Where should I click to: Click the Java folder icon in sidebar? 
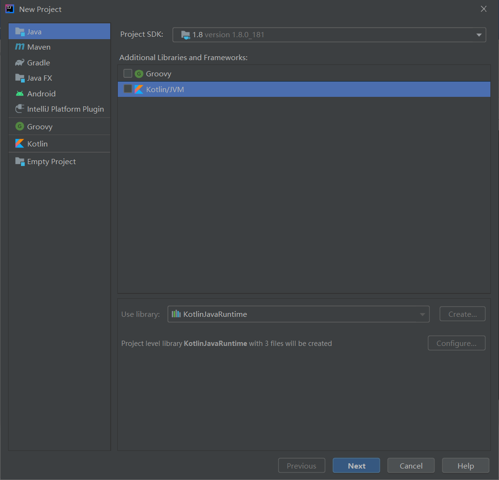tap(20, 31)
